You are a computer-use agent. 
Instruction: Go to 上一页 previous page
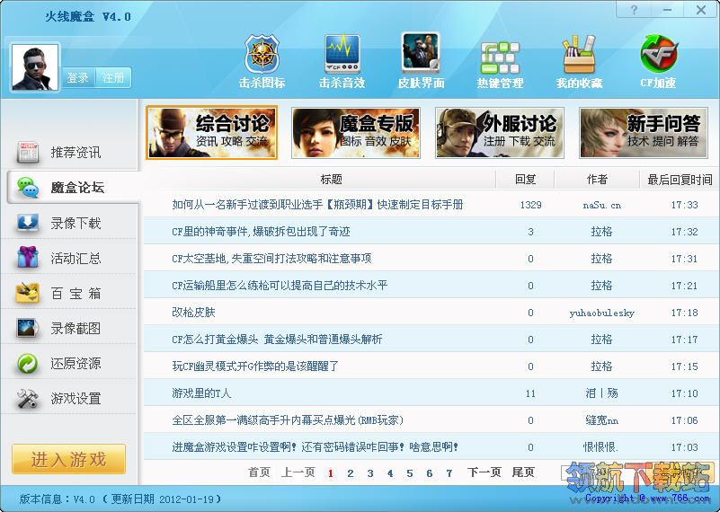click(298, 472)
